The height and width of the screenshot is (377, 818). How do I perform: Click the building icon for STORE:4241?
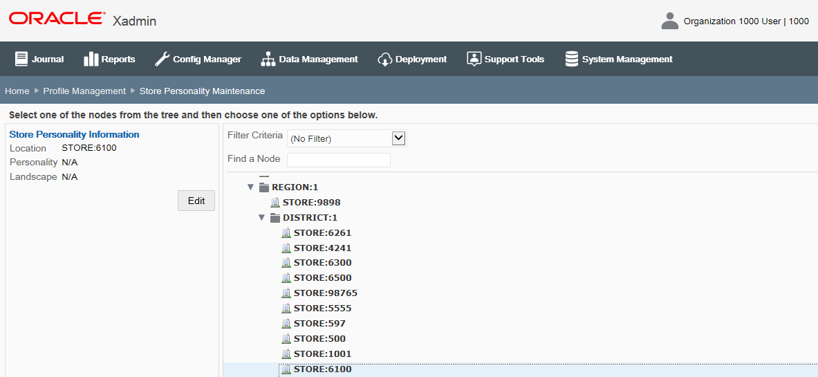(286, 248)
